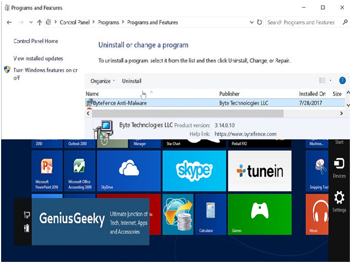Open the Star Chart tile

(x=194, y=143)
